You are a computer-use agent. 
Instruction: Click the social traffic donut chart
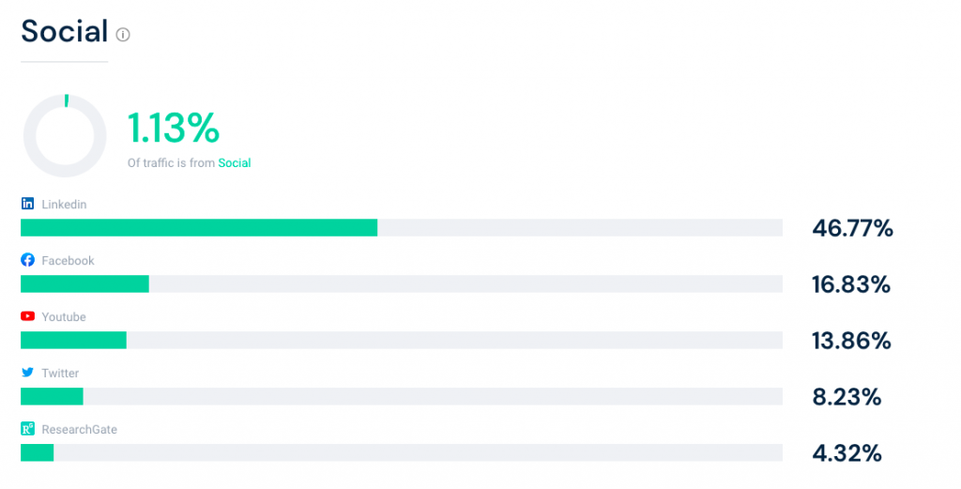pos(65,135)
